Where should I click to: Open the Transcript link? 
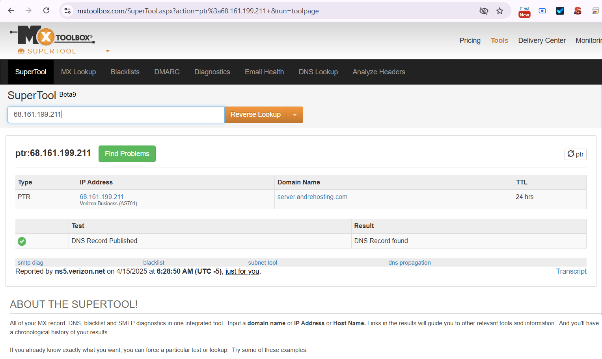(x=571, y=271)
